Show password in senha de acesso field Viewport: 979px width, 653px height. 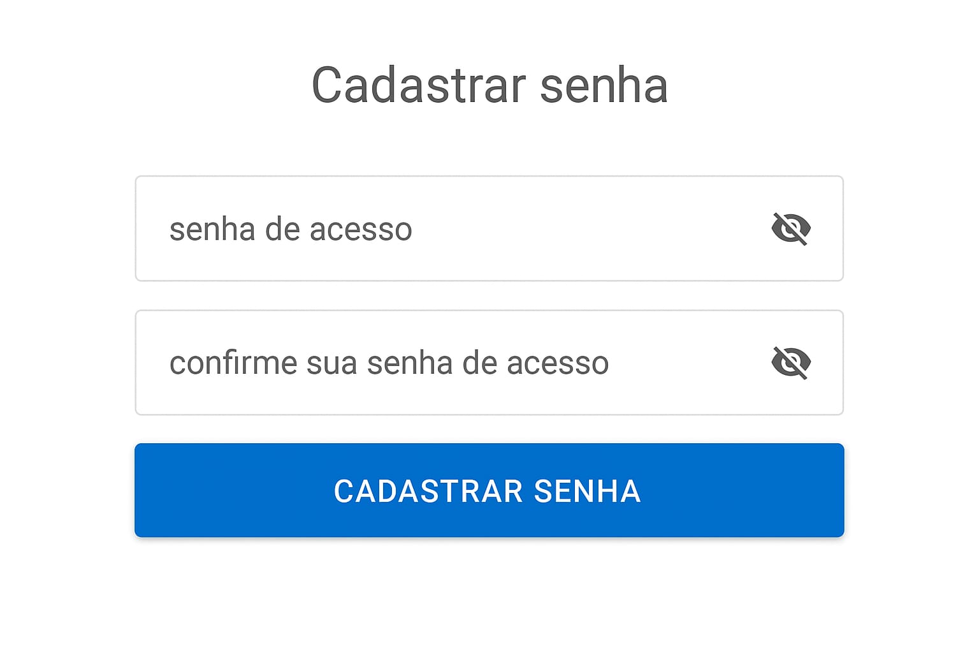pyautogui.click(x=790, y=228)
